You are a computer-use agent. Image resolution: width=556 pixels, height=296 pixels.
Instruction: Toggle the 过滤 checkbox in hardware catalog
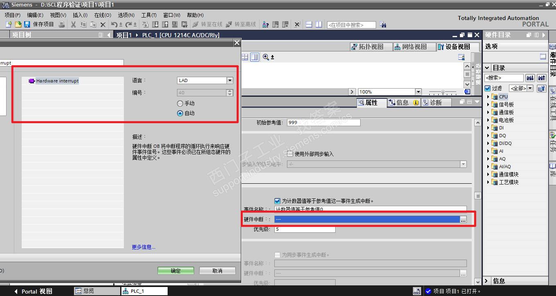[x=488, y=88]
